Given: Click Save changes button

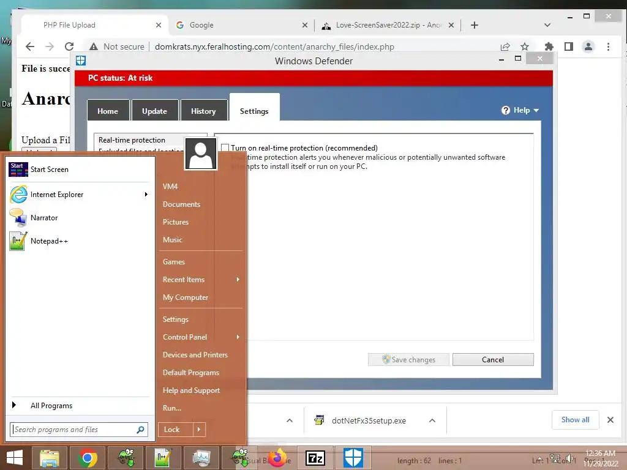Looking at the screenshot, I should [408, 360].
